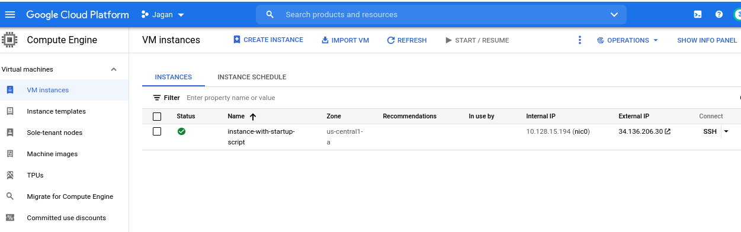Switch to the INSTANCES tab
The height and width of the screenshot is (232, 741).
pyautogui.click(x=174, y=77)
